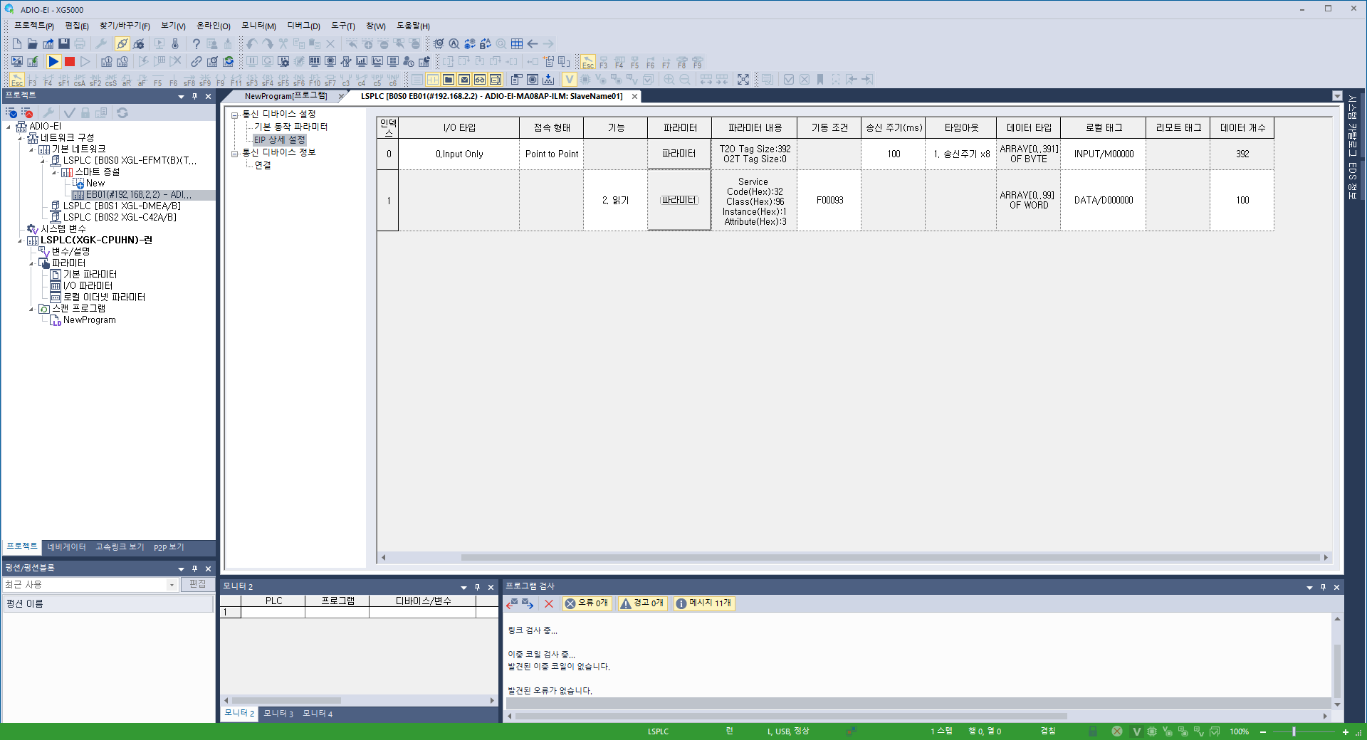Open the 최근 사용 dropdown

[171, 585]
